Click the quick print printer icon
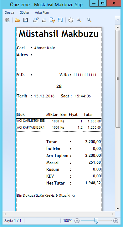The width and height of the screenshot is (123, 227). coord(44,20)
